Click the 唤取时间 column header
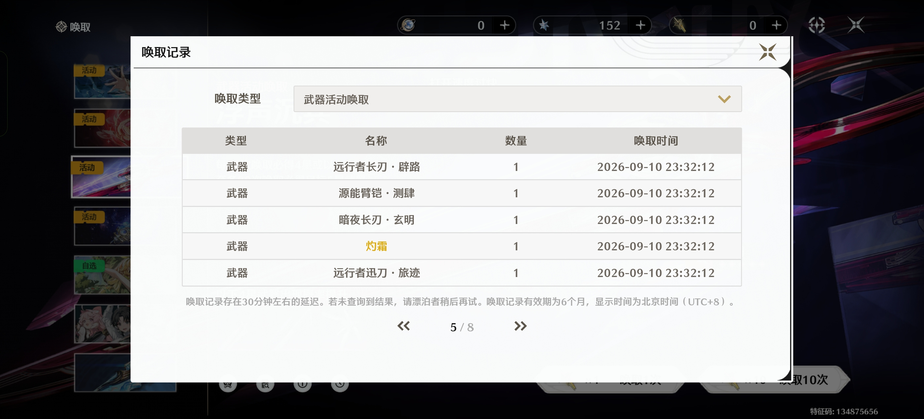This screenshot has height=419, width=924. 655,141
